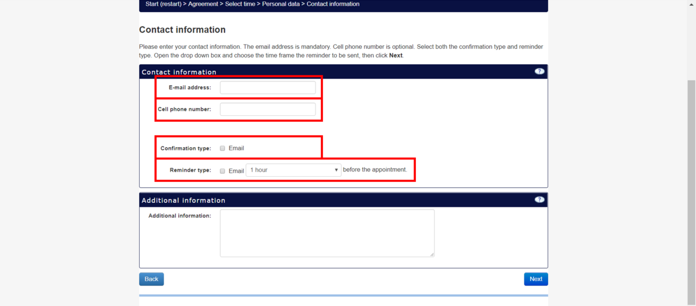Open help icon in Additional information header
The width and height of the screenshot is (696, 306).
coord(539,199)
